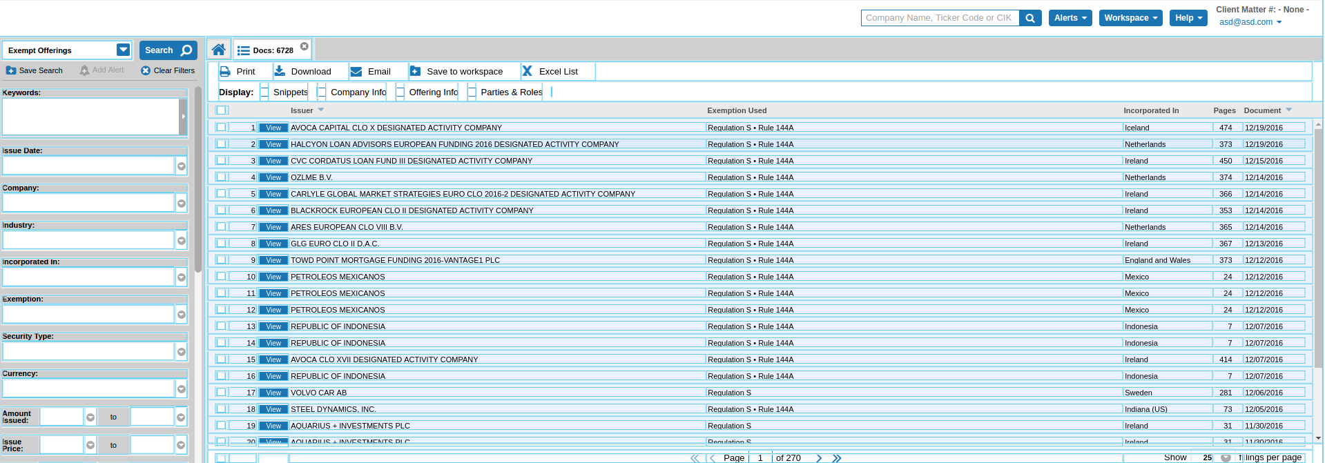
Task: Open the Incorporated In dropdown arrow
Action: click(x=182, y=277)
